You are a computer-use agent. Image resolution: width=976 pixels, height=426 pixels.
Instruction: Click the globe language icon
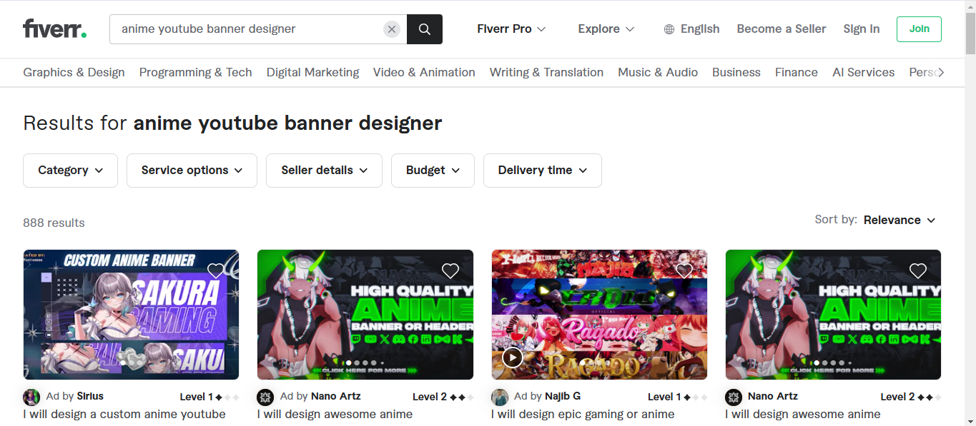pyautogui.click(x=669, y=29)
